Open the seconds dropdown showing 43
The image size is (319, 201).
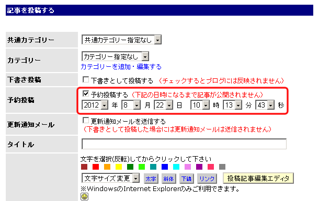pyautogui.click(x=265, y=105)
